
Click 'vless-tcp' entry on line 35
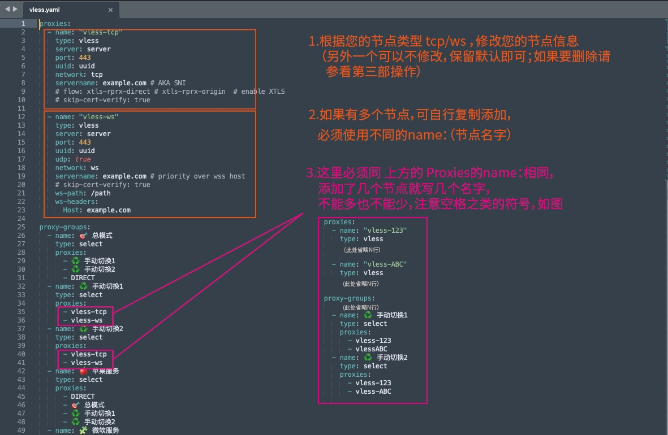click(x=89, y=312)
